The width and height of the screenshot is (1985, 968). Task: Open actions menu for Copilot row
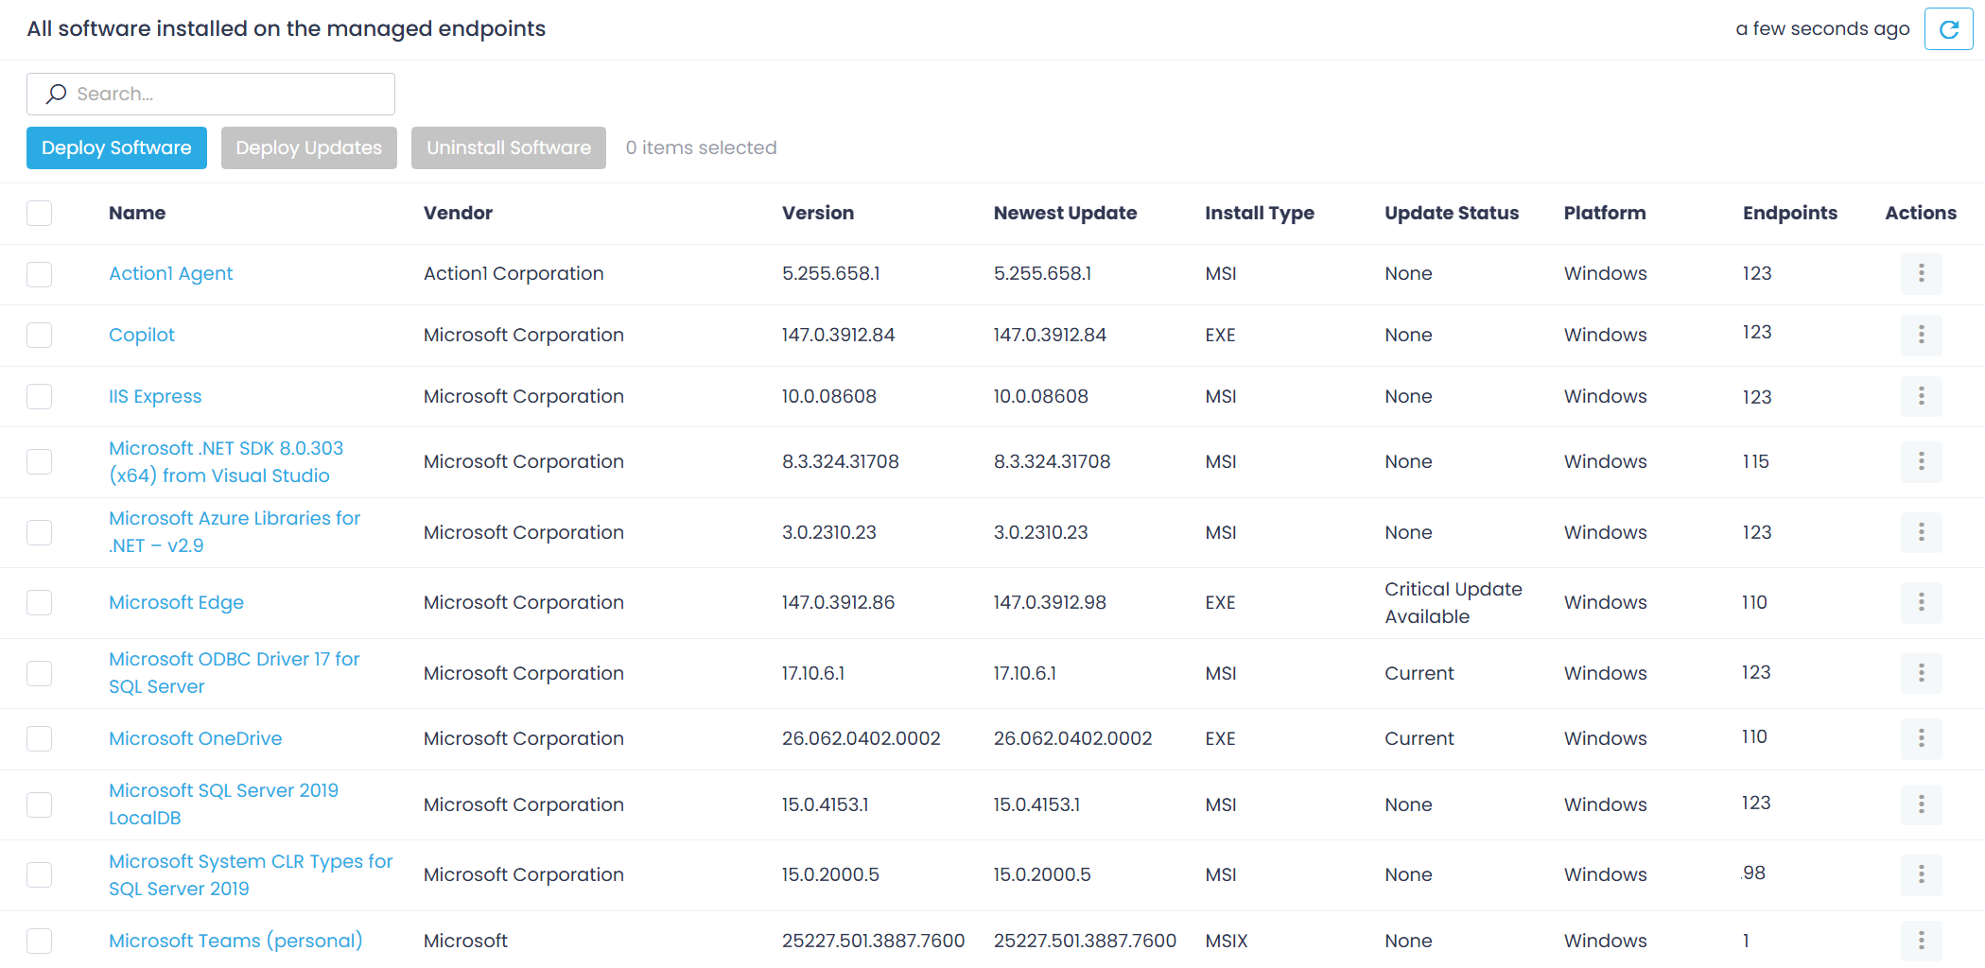1921,335
